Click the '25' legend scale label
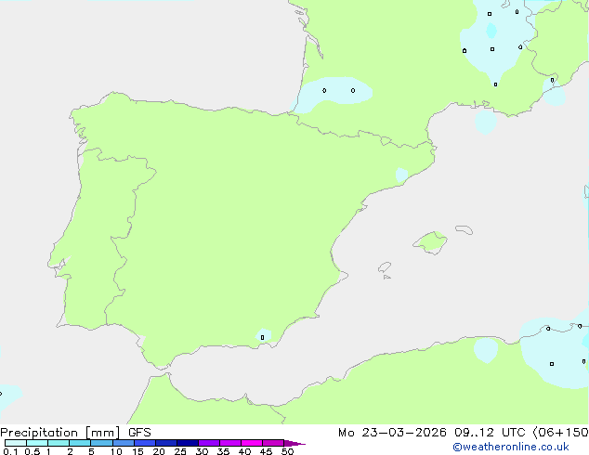This screenshot has width=589, height=455. click(180, 451)
